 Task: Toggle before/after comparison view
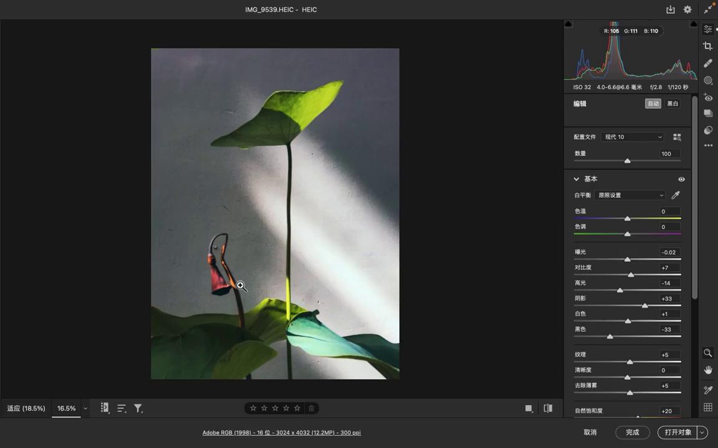(548, 408)
